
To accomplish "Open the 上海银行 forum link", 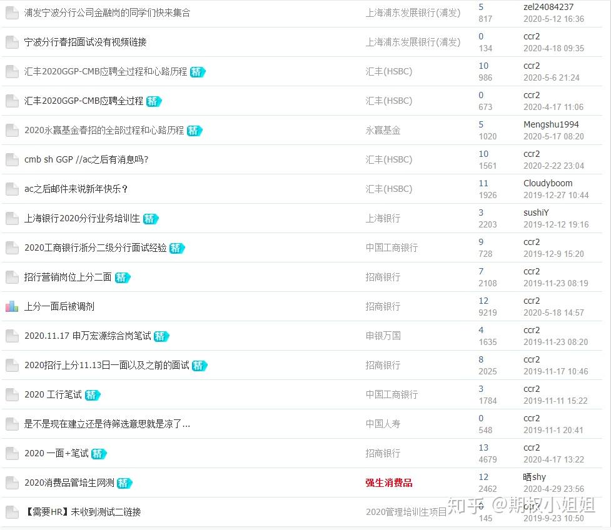I will tap(383, 219).
